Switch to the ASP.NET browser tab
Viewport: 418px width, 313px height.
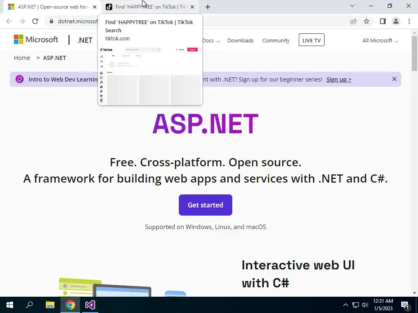[51, 7]
